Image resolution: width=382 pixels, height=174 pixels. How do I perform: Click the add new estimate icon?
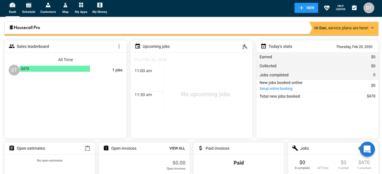coord(87,148)
